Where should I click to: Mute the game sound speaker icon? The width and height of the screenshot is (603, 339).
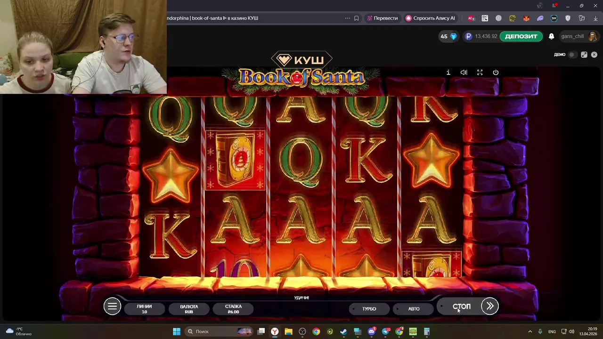pyautogui.click(x=464, y=73)
